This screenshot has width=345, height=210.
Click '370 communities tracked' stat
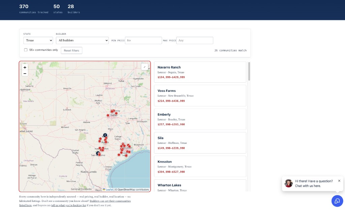tap(34, 9)
